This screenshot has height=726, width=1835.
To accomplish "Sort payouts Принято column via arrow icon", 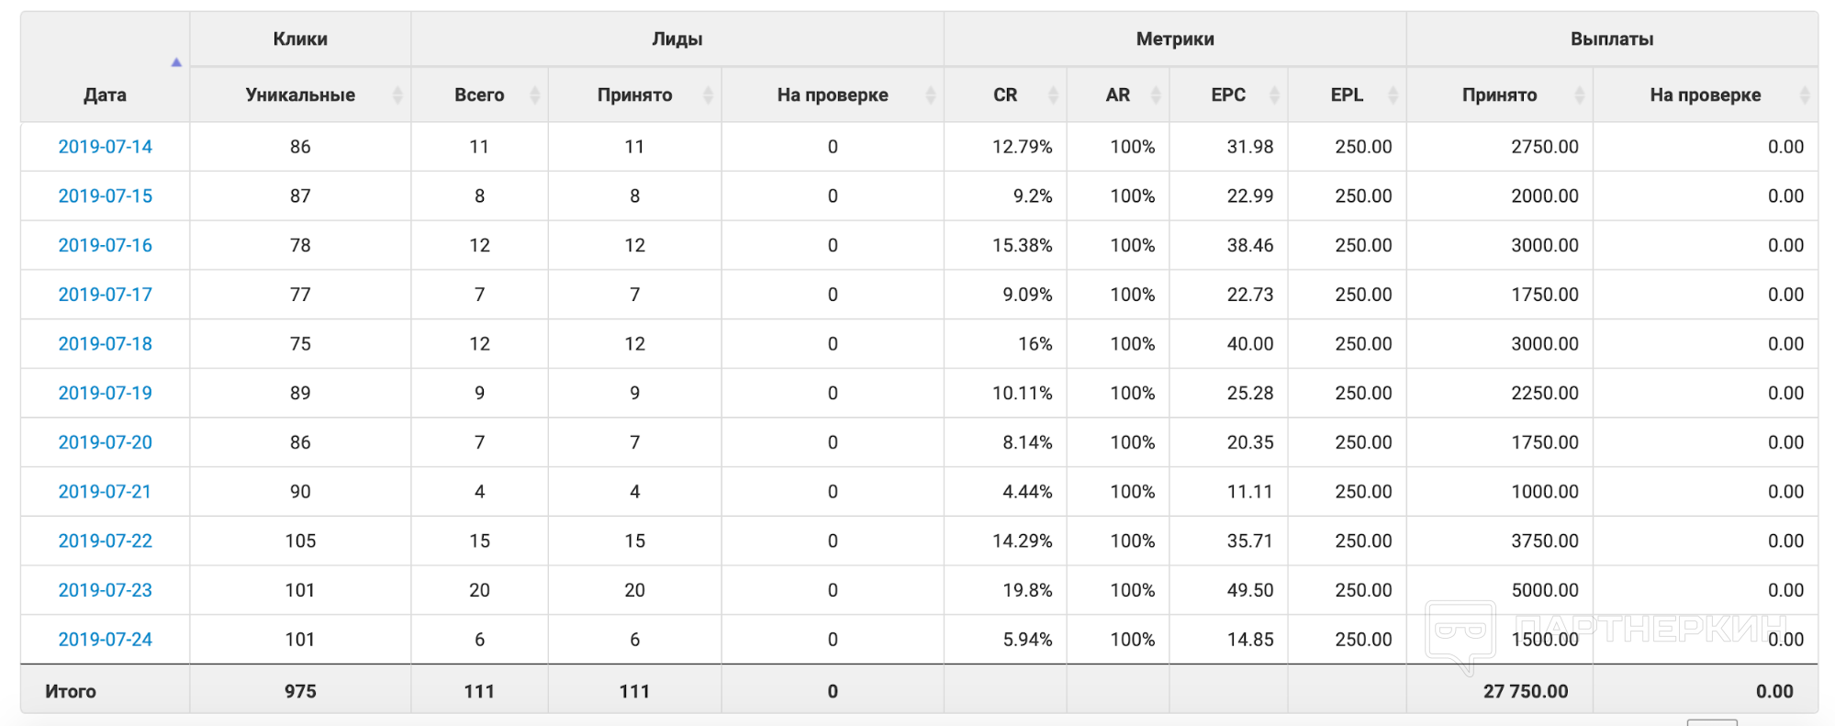I will pyautogui.click(x=1579, y=95).
